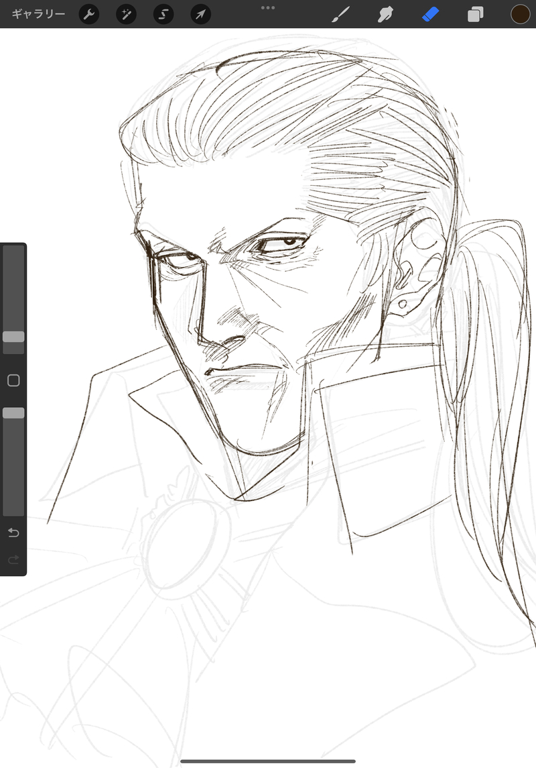The height and width of the screenshot is (768, 536).
Task: Open the Adjustments magic wand menu
Action: [126, 14]
